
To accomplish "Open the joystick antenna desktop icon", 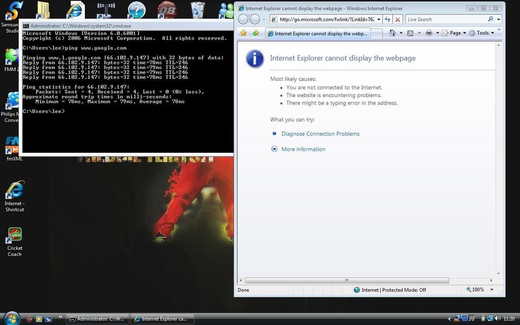I will (x=106, y=10).
